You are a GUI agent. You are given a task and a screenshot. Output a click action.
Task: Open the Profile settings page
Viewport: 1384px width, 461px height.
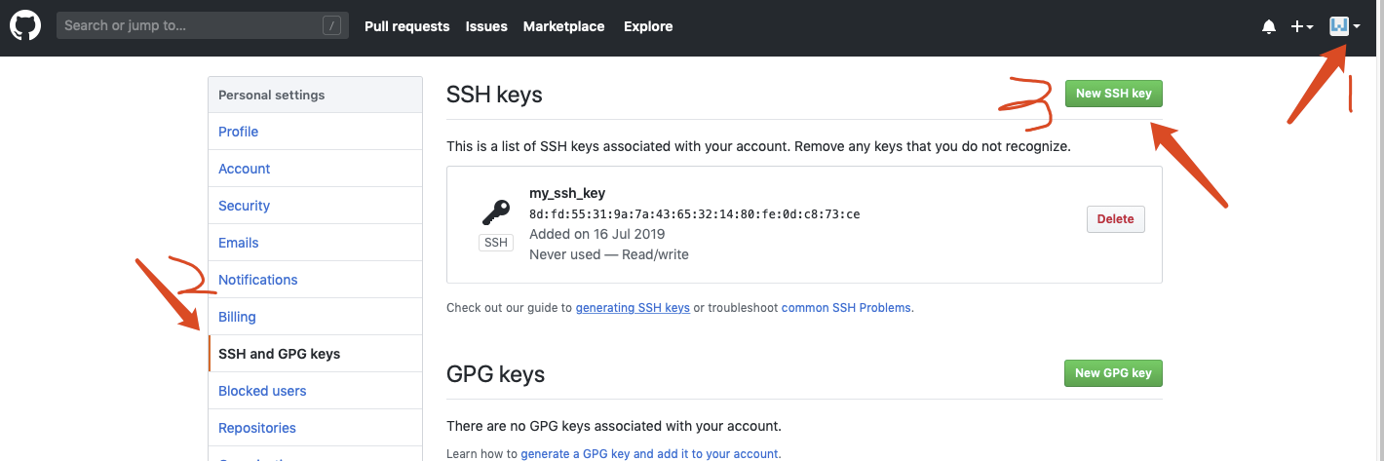pos(316,132)
